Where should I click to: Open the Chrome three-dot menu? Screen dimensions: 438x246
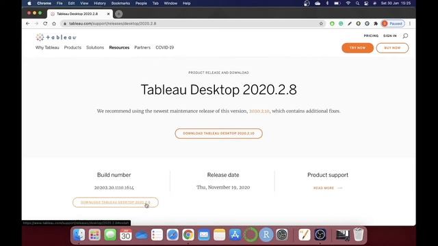tap(410, 24)
